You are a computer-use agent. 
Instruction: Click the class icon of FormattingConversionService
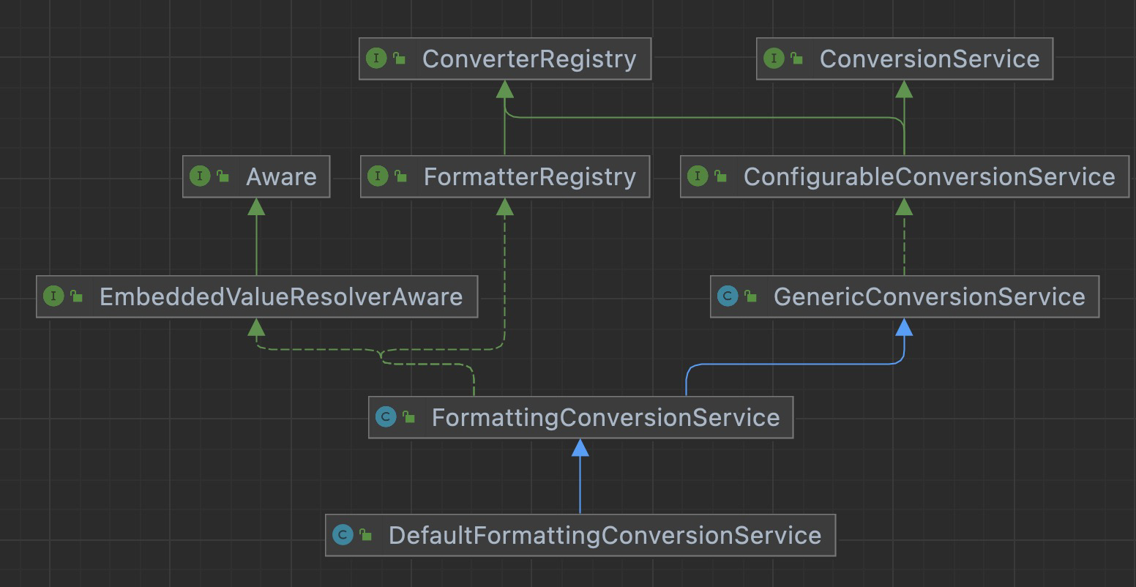coord(386,417)
